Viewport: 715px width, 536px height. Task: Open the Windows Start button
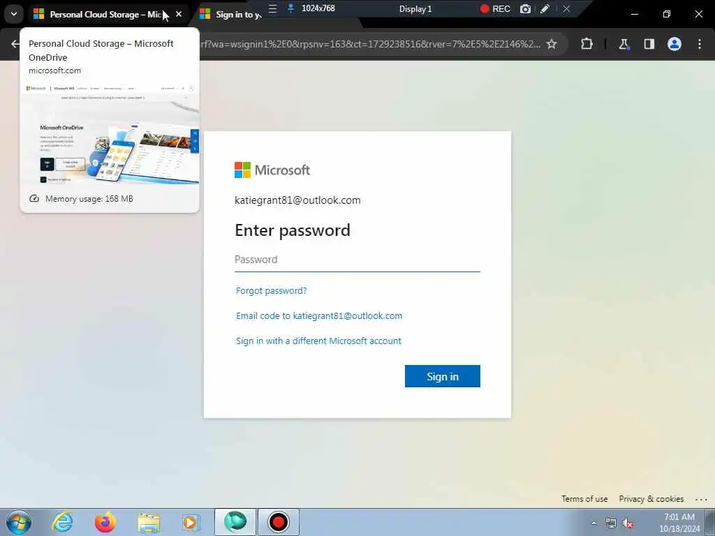(x=19, y=522)
